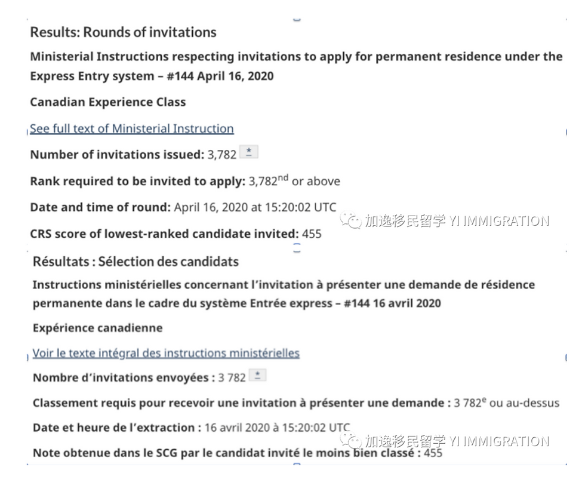
Task: Click the footnote asterisk beside 'Nombre d'invitations envoyées'
Action: click(257, 376)
